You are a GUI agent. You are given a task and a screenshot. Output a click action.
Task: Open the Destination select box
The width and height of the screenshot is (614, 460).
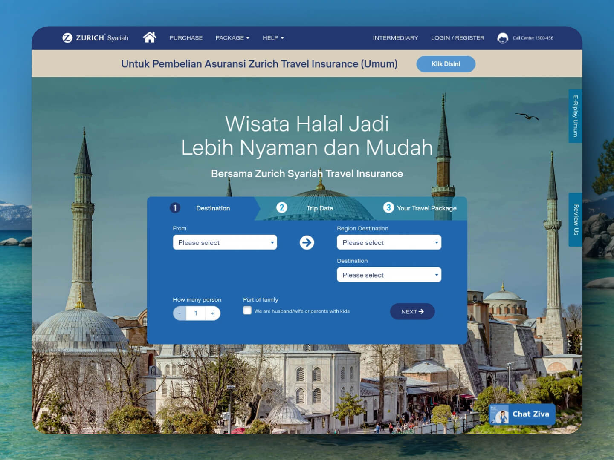pos(389,275)
